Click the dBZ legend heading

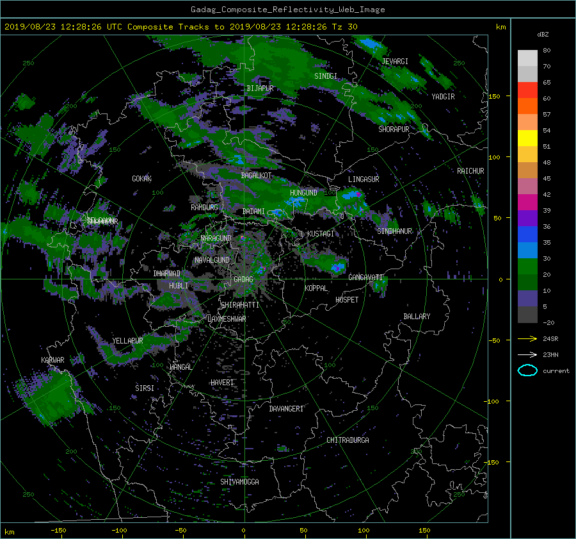click(x=543, y=35)
